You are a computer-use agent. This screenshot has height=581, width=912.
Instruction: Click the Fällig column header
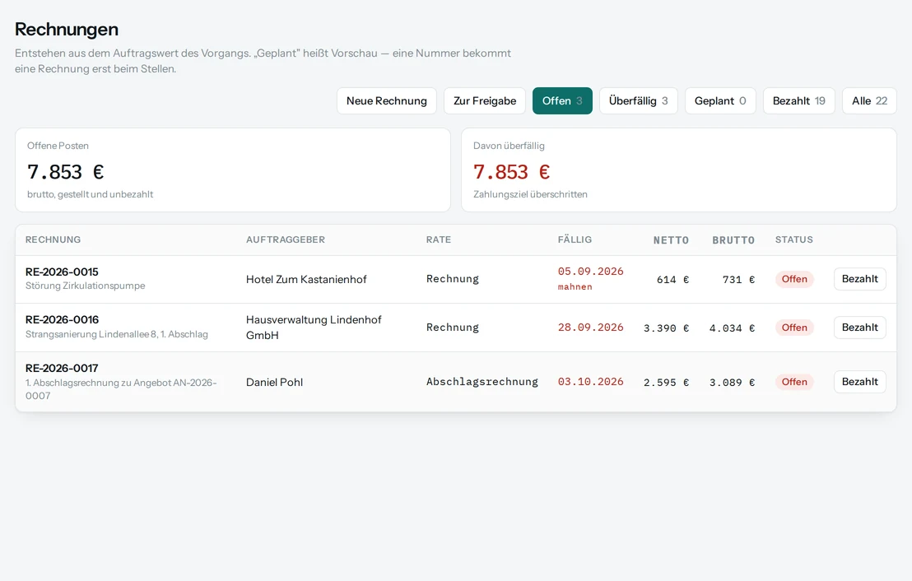(x=575, y=239)
